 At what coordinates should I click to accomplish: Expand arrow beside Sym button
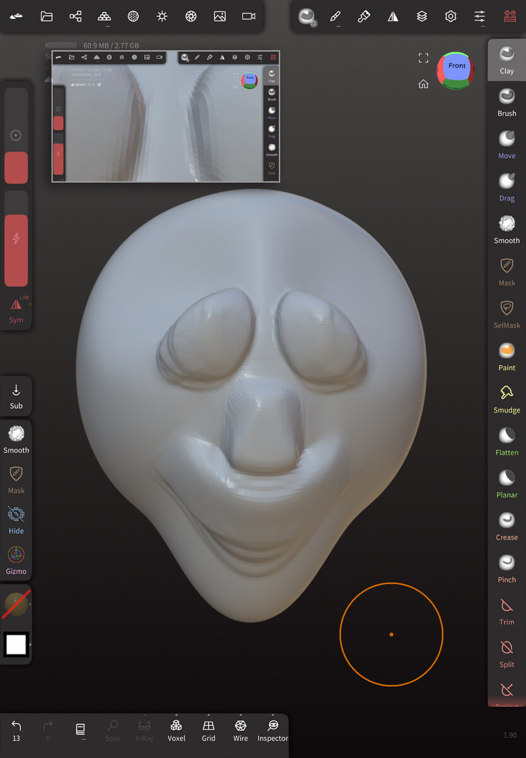click(30, 304)
